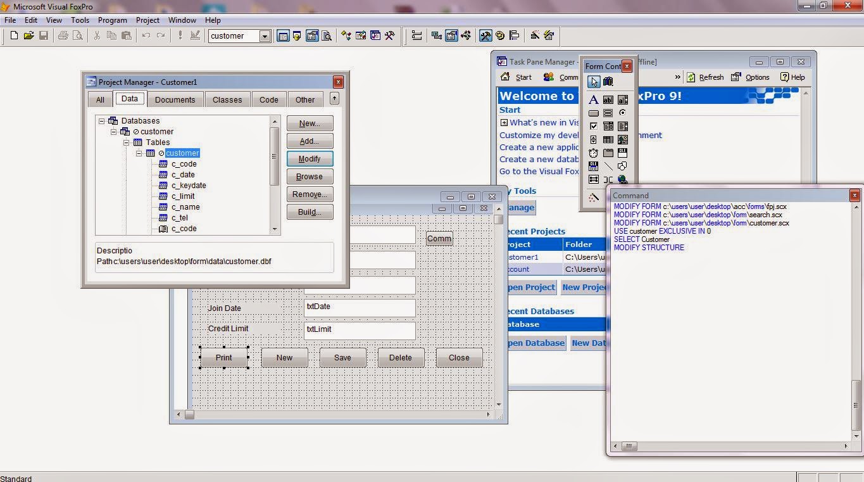Screen dimensions: 864x482
Task: Switch to the Classes tab
Action: click(x=227, y=99)
